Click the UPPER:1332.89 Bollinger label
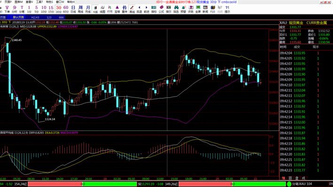This screenshot has width=333, height=187. point(47,26)
